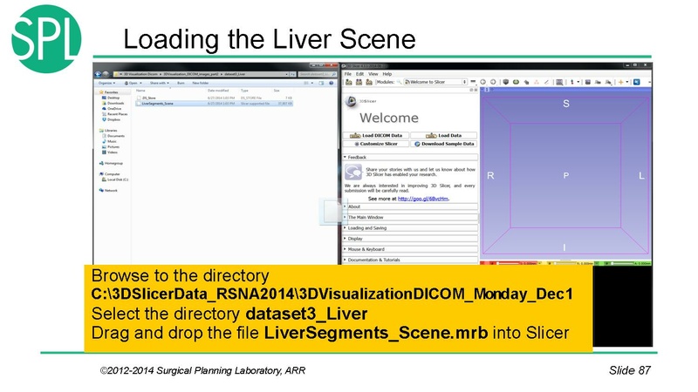Click the Load Data button on Welcome panel

[x=443, y=136]
